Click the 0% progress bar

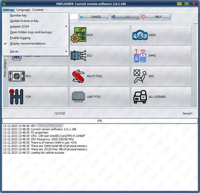click(100, 121)
